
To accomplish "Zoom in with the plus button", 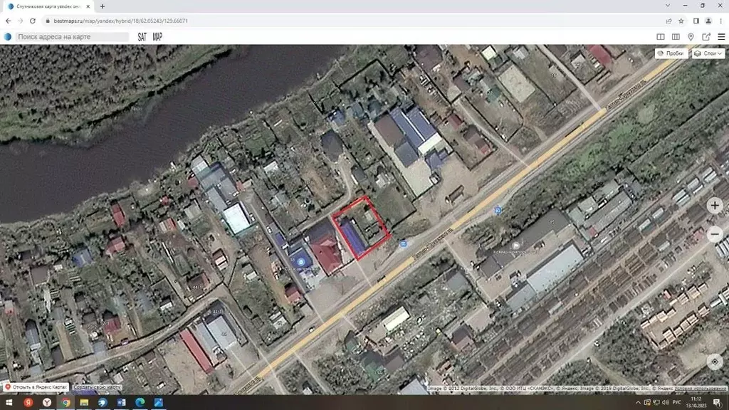I will (x=715, y=206).
